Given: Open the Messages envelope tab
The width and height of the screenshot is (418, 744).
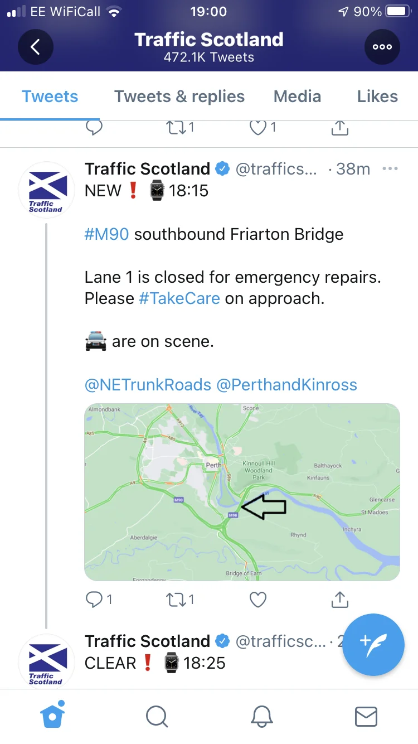Looking at the screenshot, I should [366, 716].
